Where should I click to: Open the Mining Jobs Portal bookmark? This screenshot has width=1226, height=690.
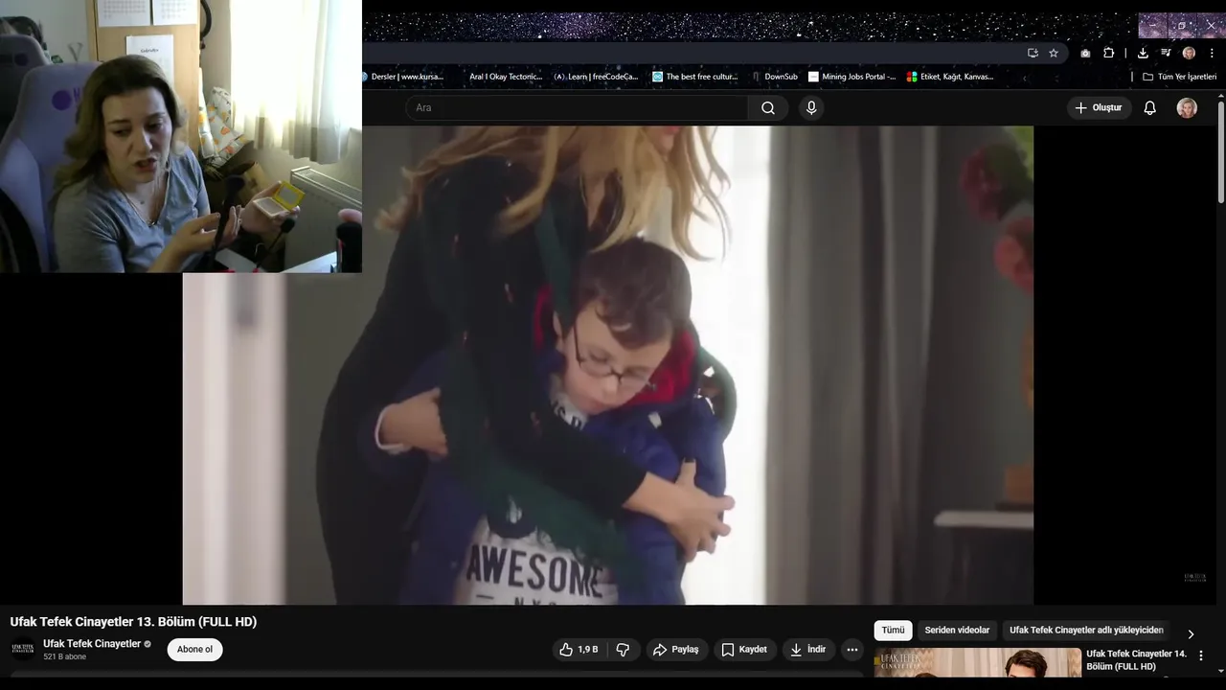852,77
